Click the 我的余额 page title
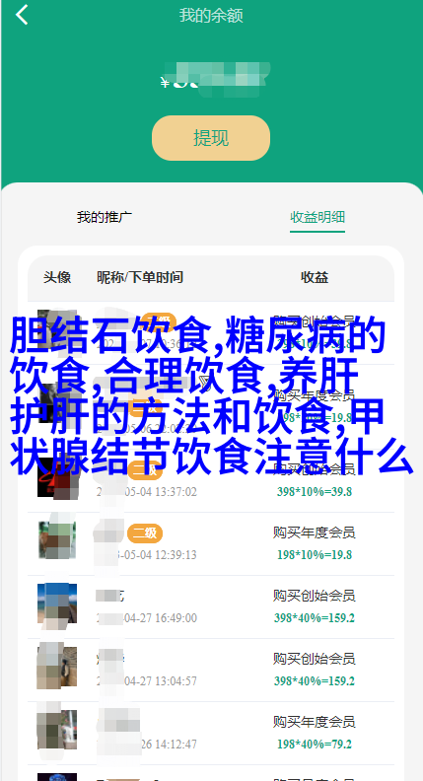Viewport: 423px width, 781px height. pos(211,16)
